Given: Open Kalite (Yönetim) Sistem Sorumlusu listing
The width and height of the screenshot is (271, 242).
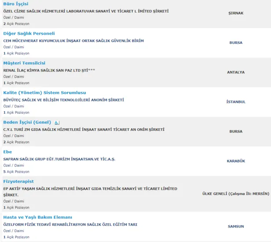Looking at the screenshot, I should 44,93.
